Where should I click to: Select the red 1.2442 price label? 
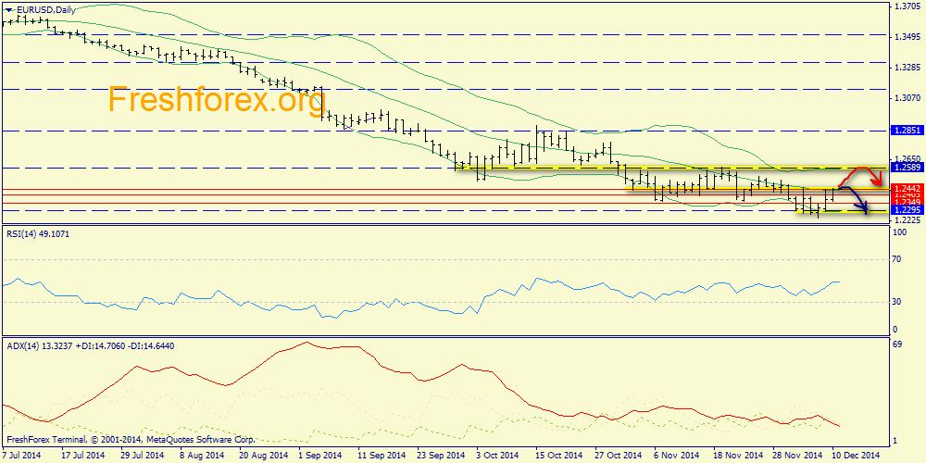coord(906,187)
